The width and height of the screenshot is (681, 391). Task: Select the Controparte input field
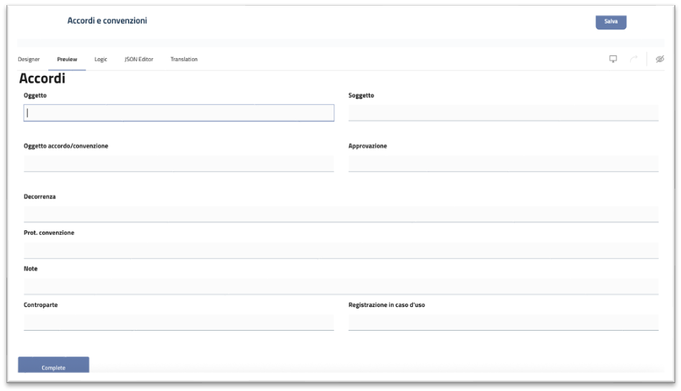178,322
